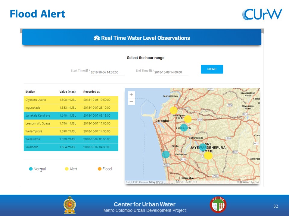Click the 2018-10-07 00:55:00 timestamp
Image resolution: width=289 pixels, height=216 pixels.
tap(97, 139)
